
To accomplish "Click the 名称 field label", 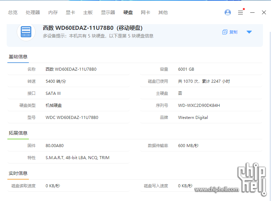I will 32,69.
